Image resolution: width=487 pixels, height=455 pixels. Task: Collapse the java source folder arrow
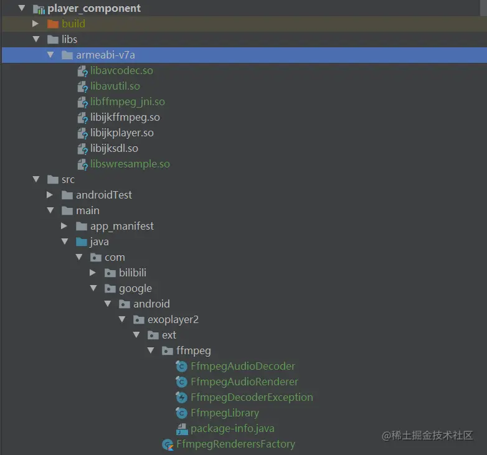click(x=65, y=242)
